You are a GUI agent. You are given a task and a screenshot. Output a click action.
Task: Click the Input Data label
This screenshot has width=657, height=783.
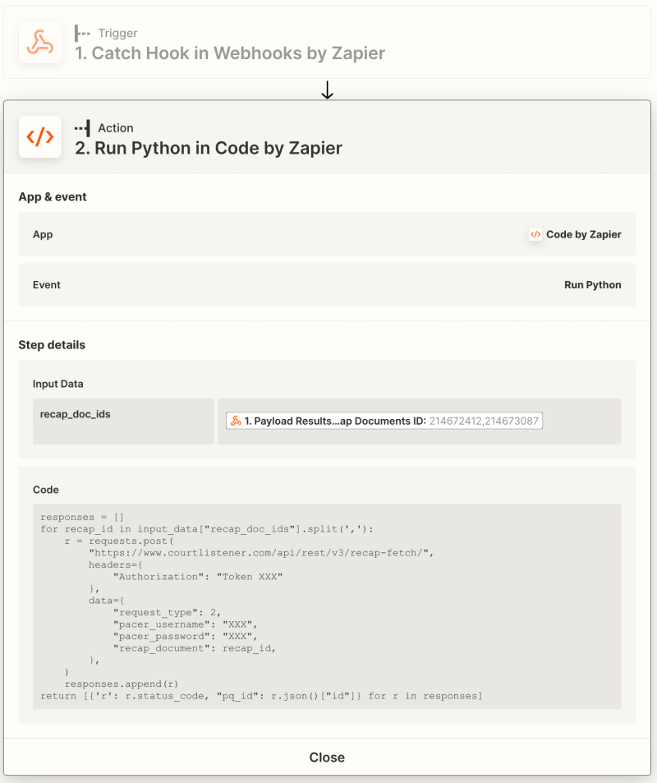[x=58, y=384]
